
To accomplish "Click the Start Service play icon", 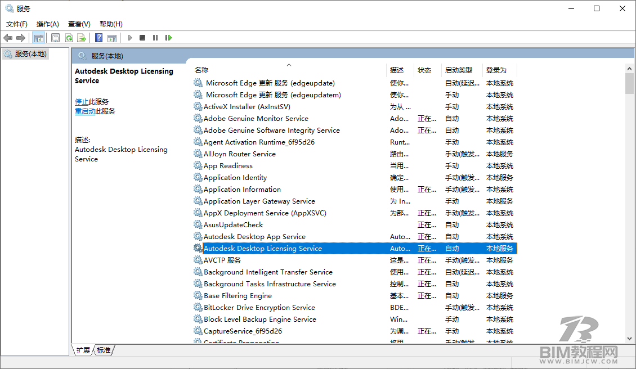I will point(130,38).
